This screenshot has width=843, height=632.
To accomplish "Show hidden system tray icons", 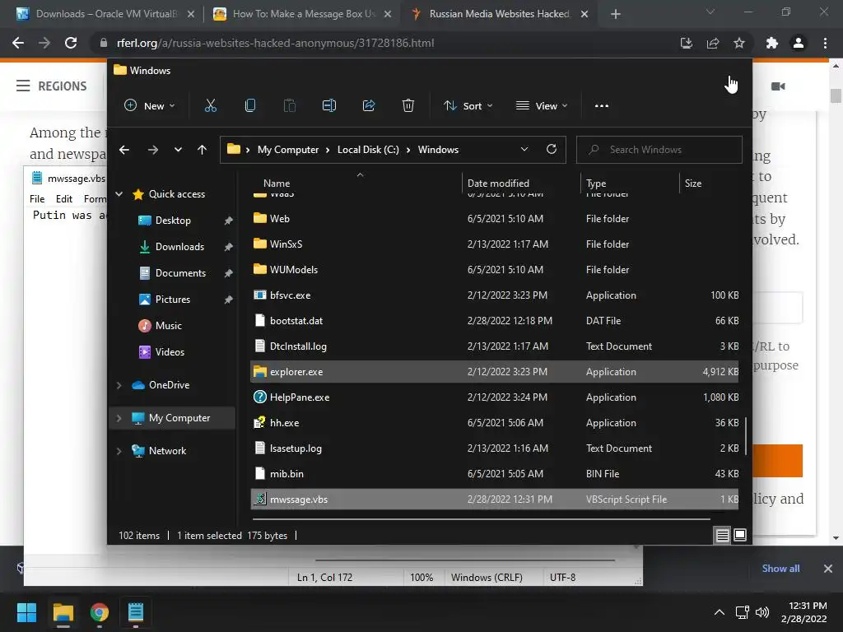I will (x=720, y=612).
